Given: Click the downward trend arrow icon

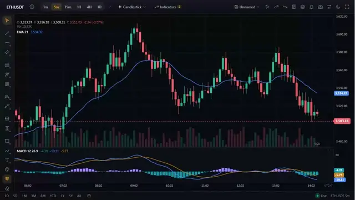Looking at the screenshot, I should tap(285, 7).
